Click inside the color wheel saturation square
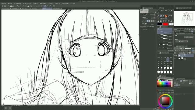Viewport: 195px width, 110px height. (x=165, y=101)
